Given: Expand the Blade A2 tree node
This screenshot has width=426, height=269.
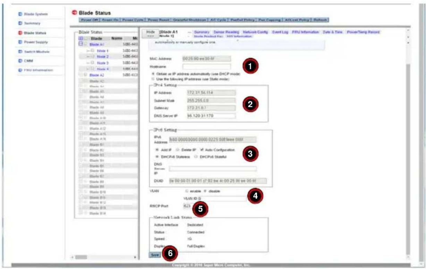Looking at the screenshot, I should 81,75.
